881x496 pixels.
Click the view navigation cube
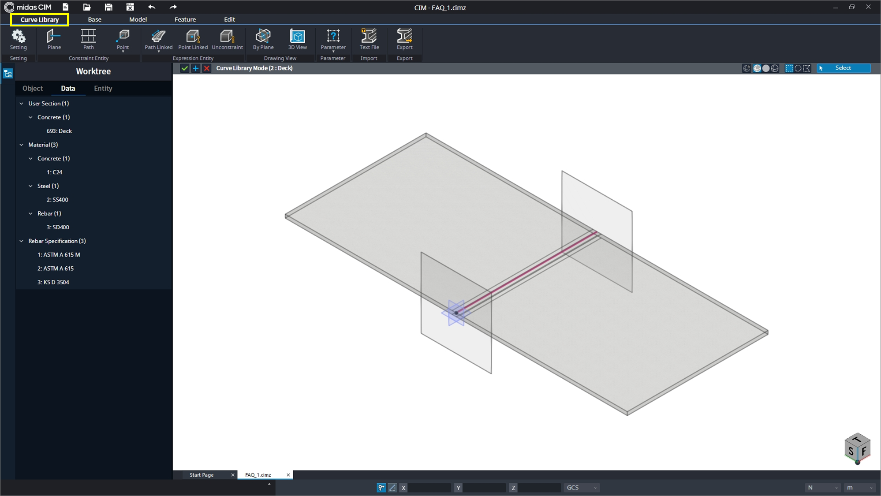(x=857, y=448)
